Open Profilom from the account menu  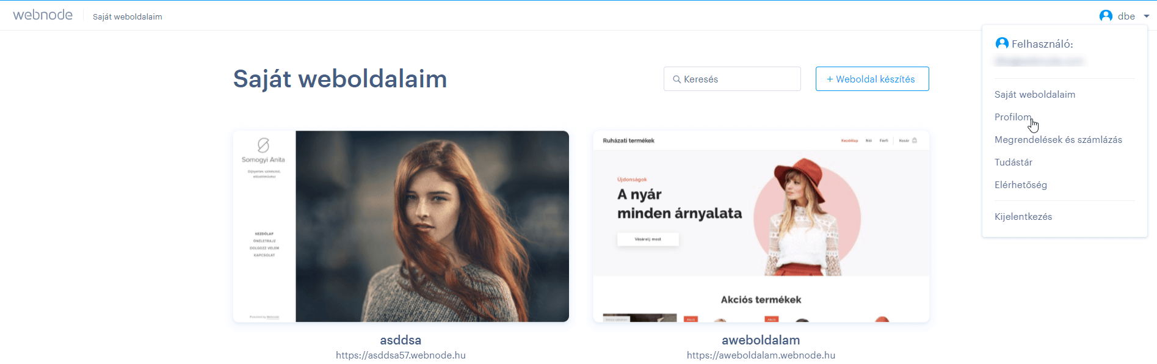coord(1013,117)
